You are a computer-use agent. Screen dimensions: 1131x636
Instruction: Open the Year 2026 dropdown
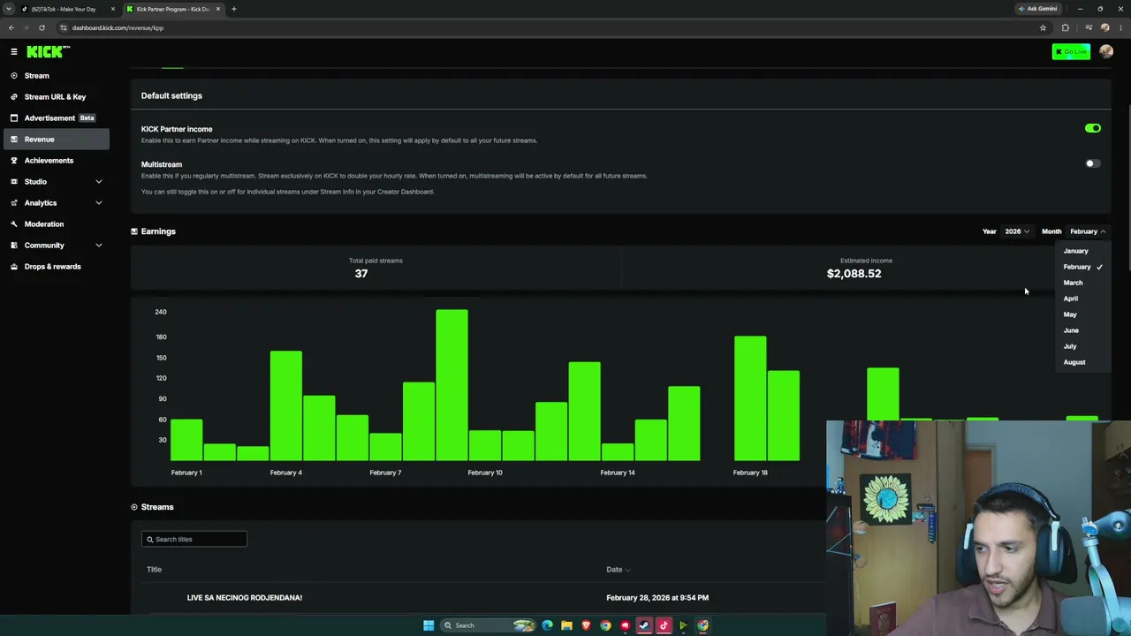click(x=1017, y=231)
